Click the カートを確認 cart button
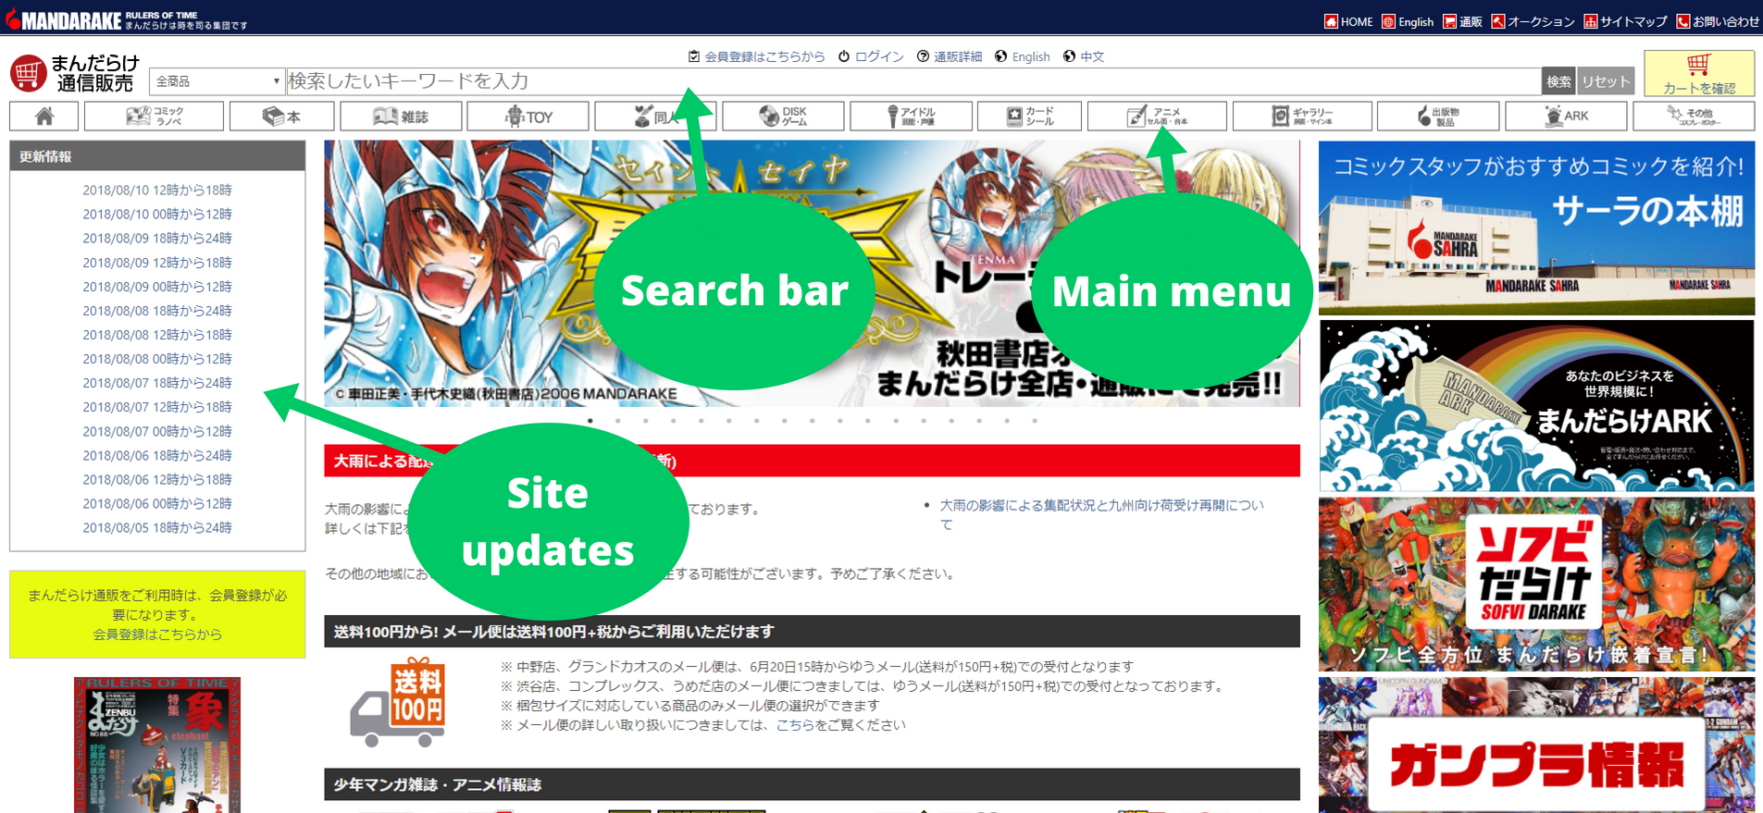This screenshot has width=1763, height=813. (x=1699, y=73)
